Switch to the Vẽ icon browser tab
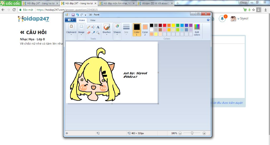 point(155,3)
